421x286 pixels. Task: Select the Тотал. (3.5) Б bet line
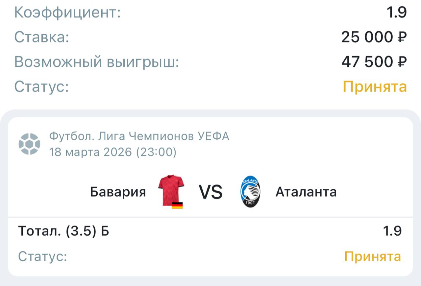(63, 231)
